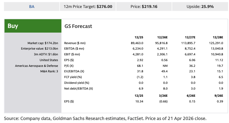This screenshot has height=123, width=229.
Task: Select the Revenue ($ mn) row label
Action: pyautogui.click(x=75, y=43)
